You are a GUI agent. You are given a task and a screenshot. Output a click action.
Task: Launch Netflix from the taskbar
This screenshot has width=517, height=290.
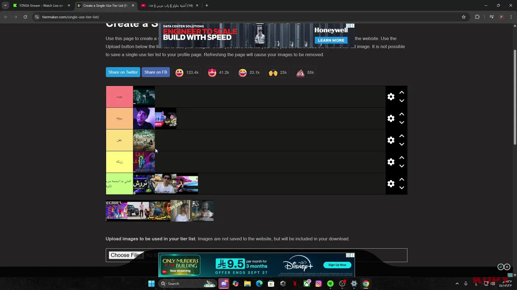(x=294, y=284)
